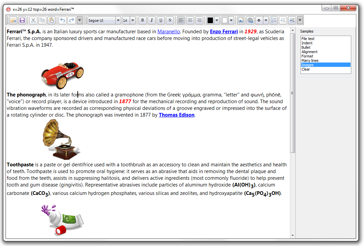Insert an image using the picture icon
Viewport: 364px width, 246px height.
(x=241, y=20)
